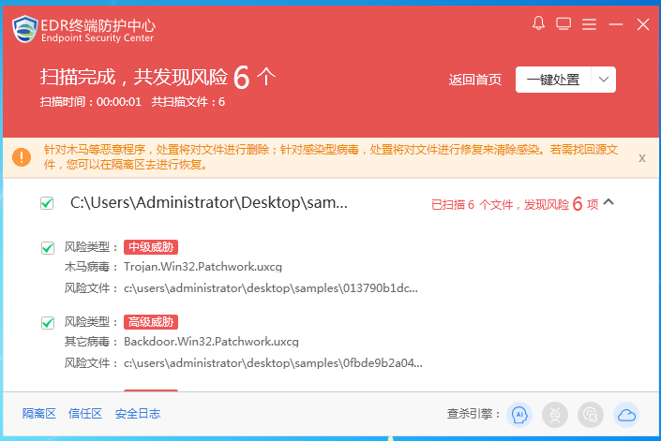Toggle the AI scan engine icon
Image resolution: width=661 pixels, height=441 pixels.
tap(518, 414)
